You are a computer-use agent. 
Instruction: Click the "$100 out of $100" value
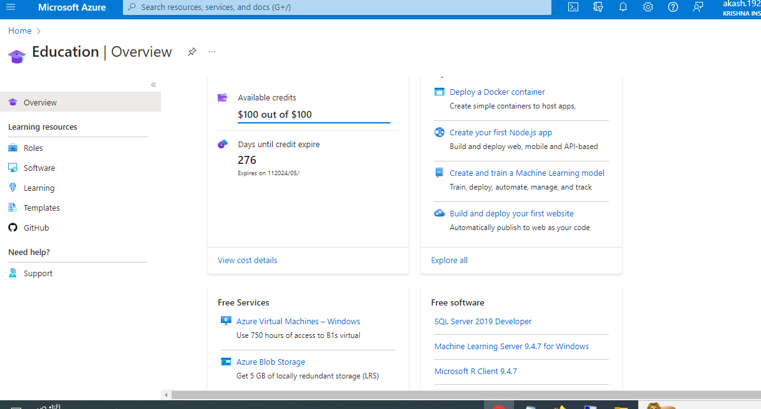(274, 114)
